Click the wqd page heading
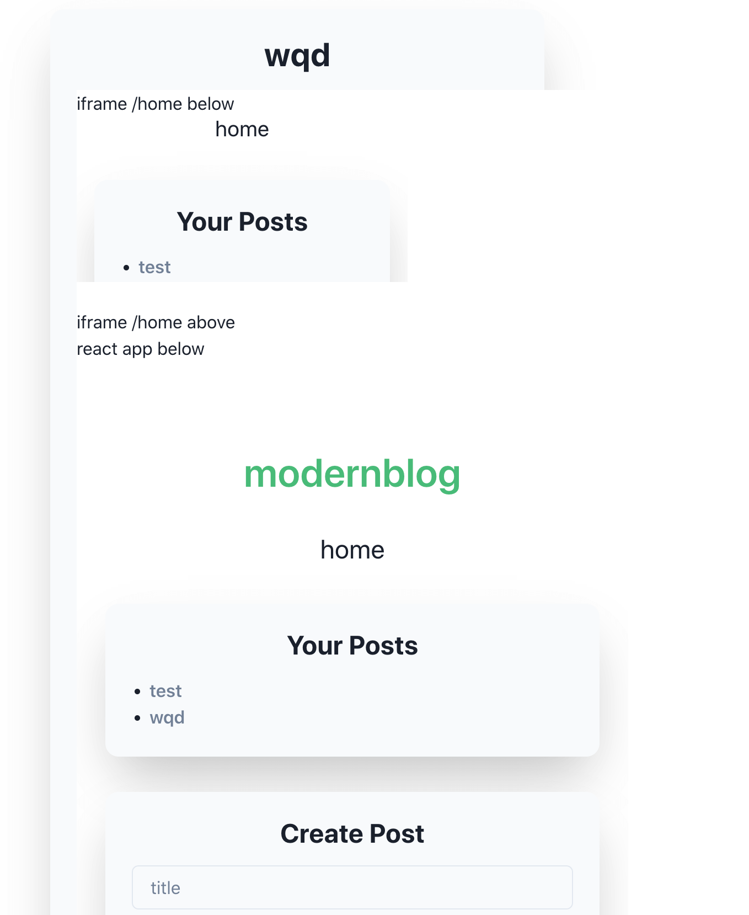749x915 pixels. pyautogui.click(x=297, y=55)
